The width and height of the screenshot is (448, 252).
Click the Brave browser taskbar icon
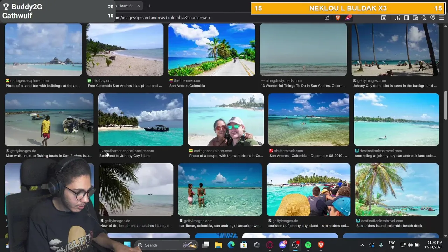[x=321, y=245]
